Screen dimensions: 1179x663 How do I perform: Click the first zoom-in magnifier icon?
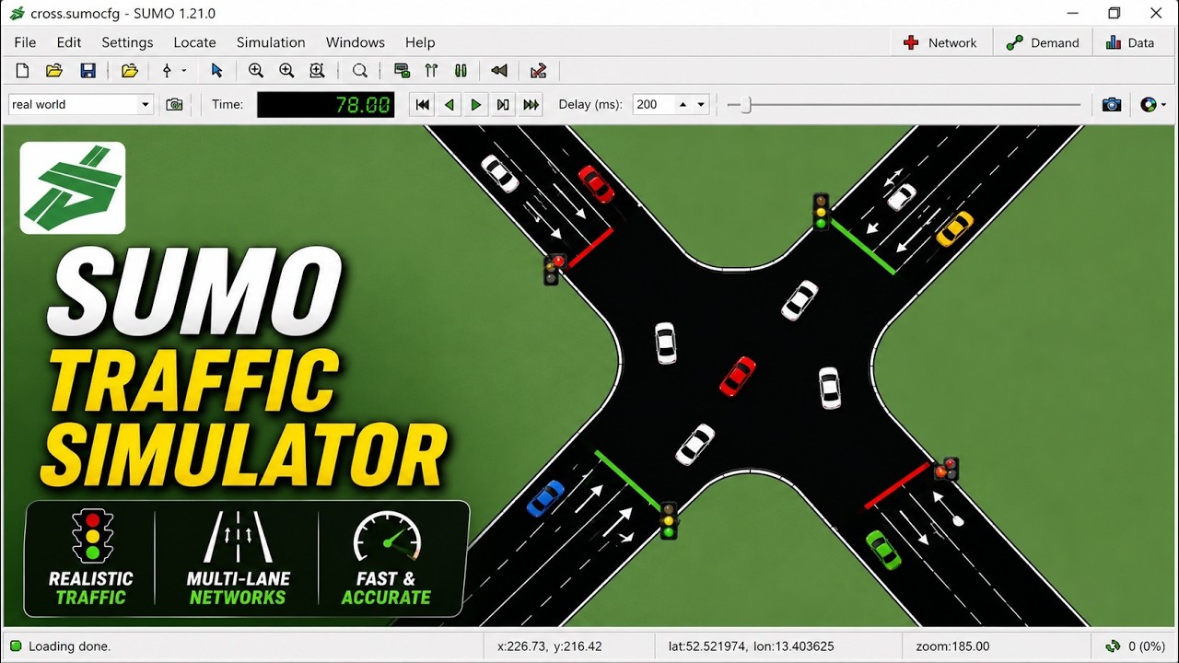coord(256,70)
